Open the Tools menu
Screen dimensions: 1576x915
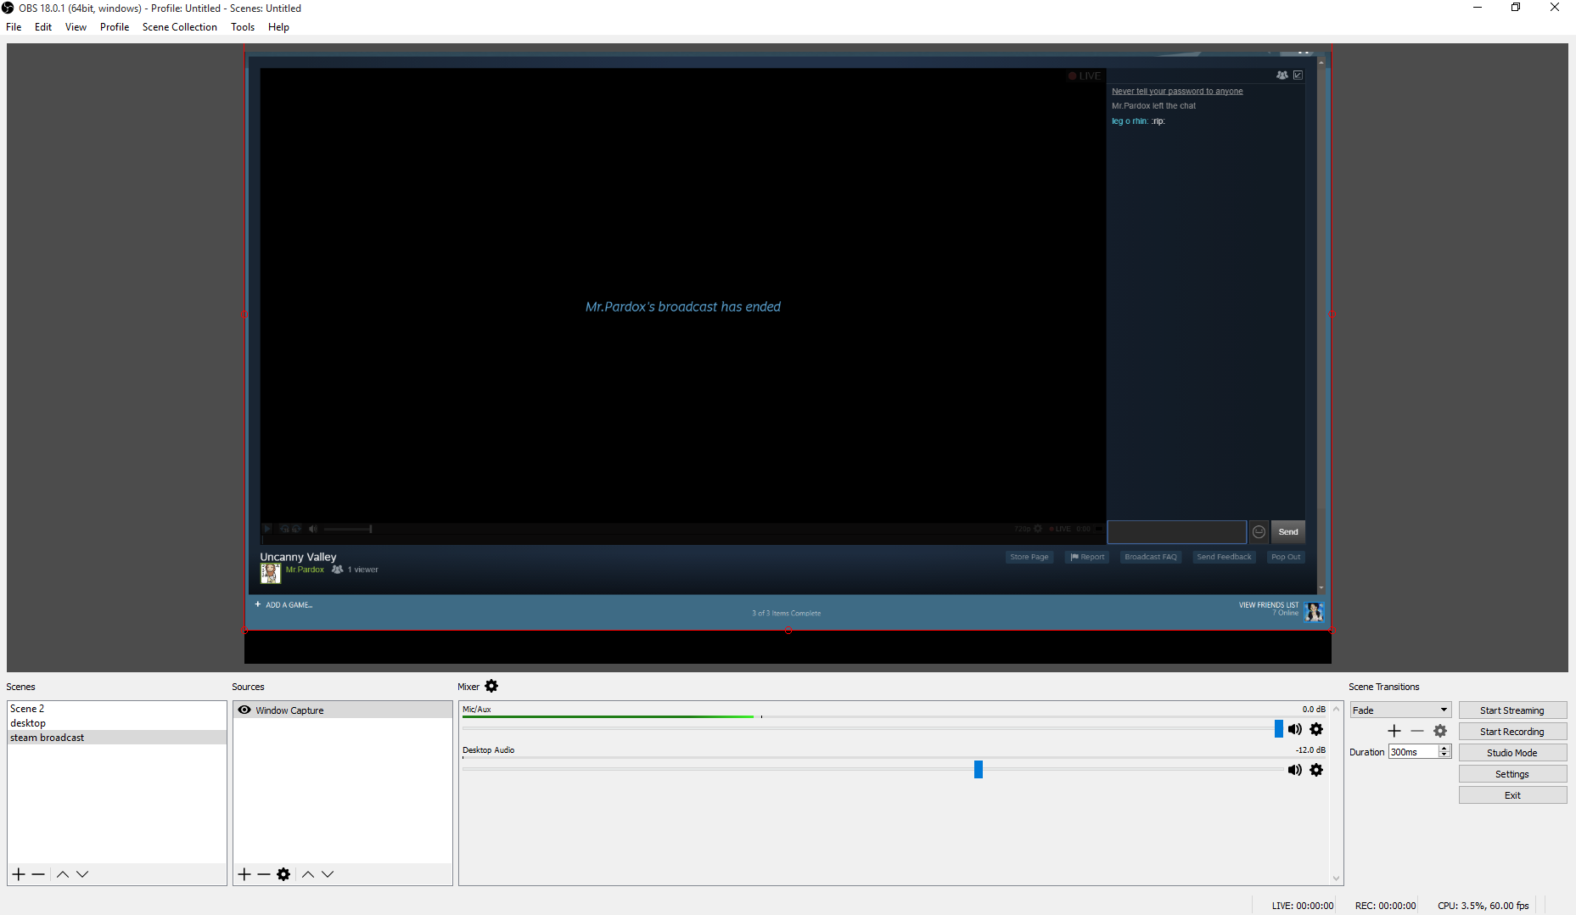tap(243, 27)
